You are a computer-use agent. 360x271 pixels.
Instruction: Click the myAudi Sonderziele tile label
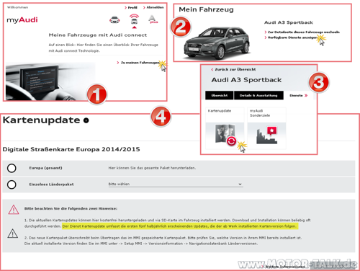click(x=260, y=113)
